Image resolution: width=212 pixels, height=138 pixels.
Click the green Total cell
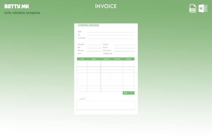point(129,93)
